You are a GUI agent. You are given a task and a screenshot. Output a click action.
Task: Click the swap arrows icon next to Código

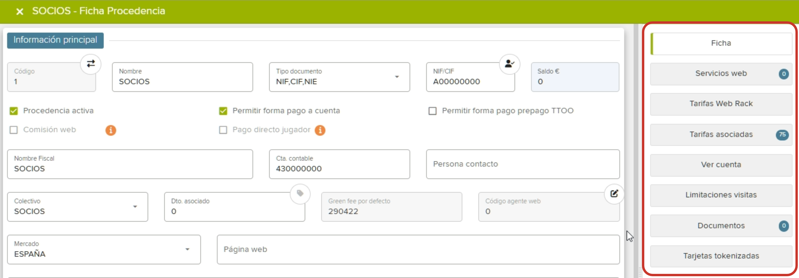[91, 64]
